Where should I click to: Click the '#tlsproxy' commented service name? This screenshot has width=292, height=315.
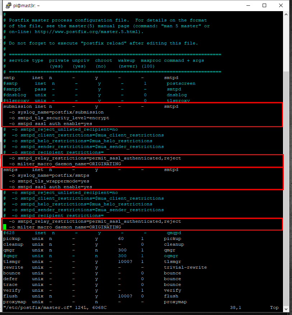[x=16, y=101]
